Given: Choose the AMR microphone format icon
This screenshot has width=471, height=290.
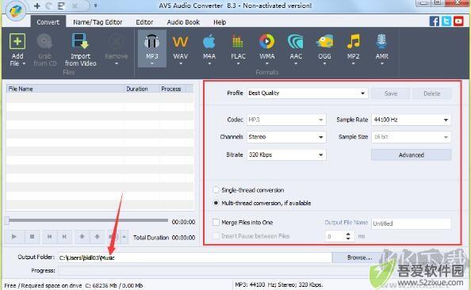Looking at the screenshot, I should pos(381,41).
